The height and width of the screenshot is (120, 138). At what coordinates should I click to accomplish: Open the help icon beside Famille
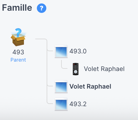tap(42, 8)
